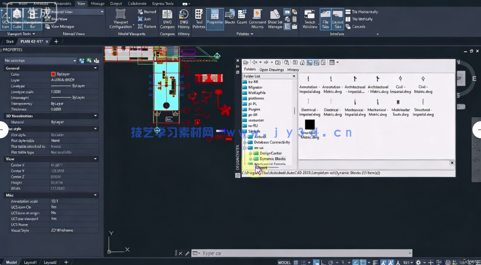This screenshot has height=265, width=481.
Task: Launch DWG Compare from the ribbon
Action: point(167,18)
